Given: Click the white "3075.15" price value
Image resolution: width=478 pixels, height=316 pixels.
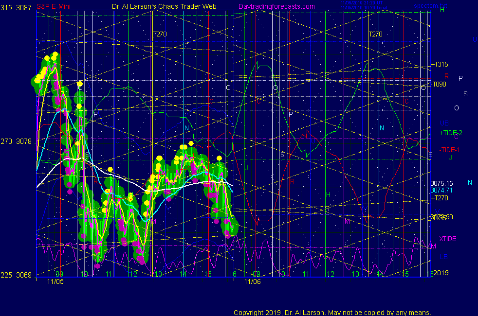Looking at the screenshot, I should coord(441,184).
